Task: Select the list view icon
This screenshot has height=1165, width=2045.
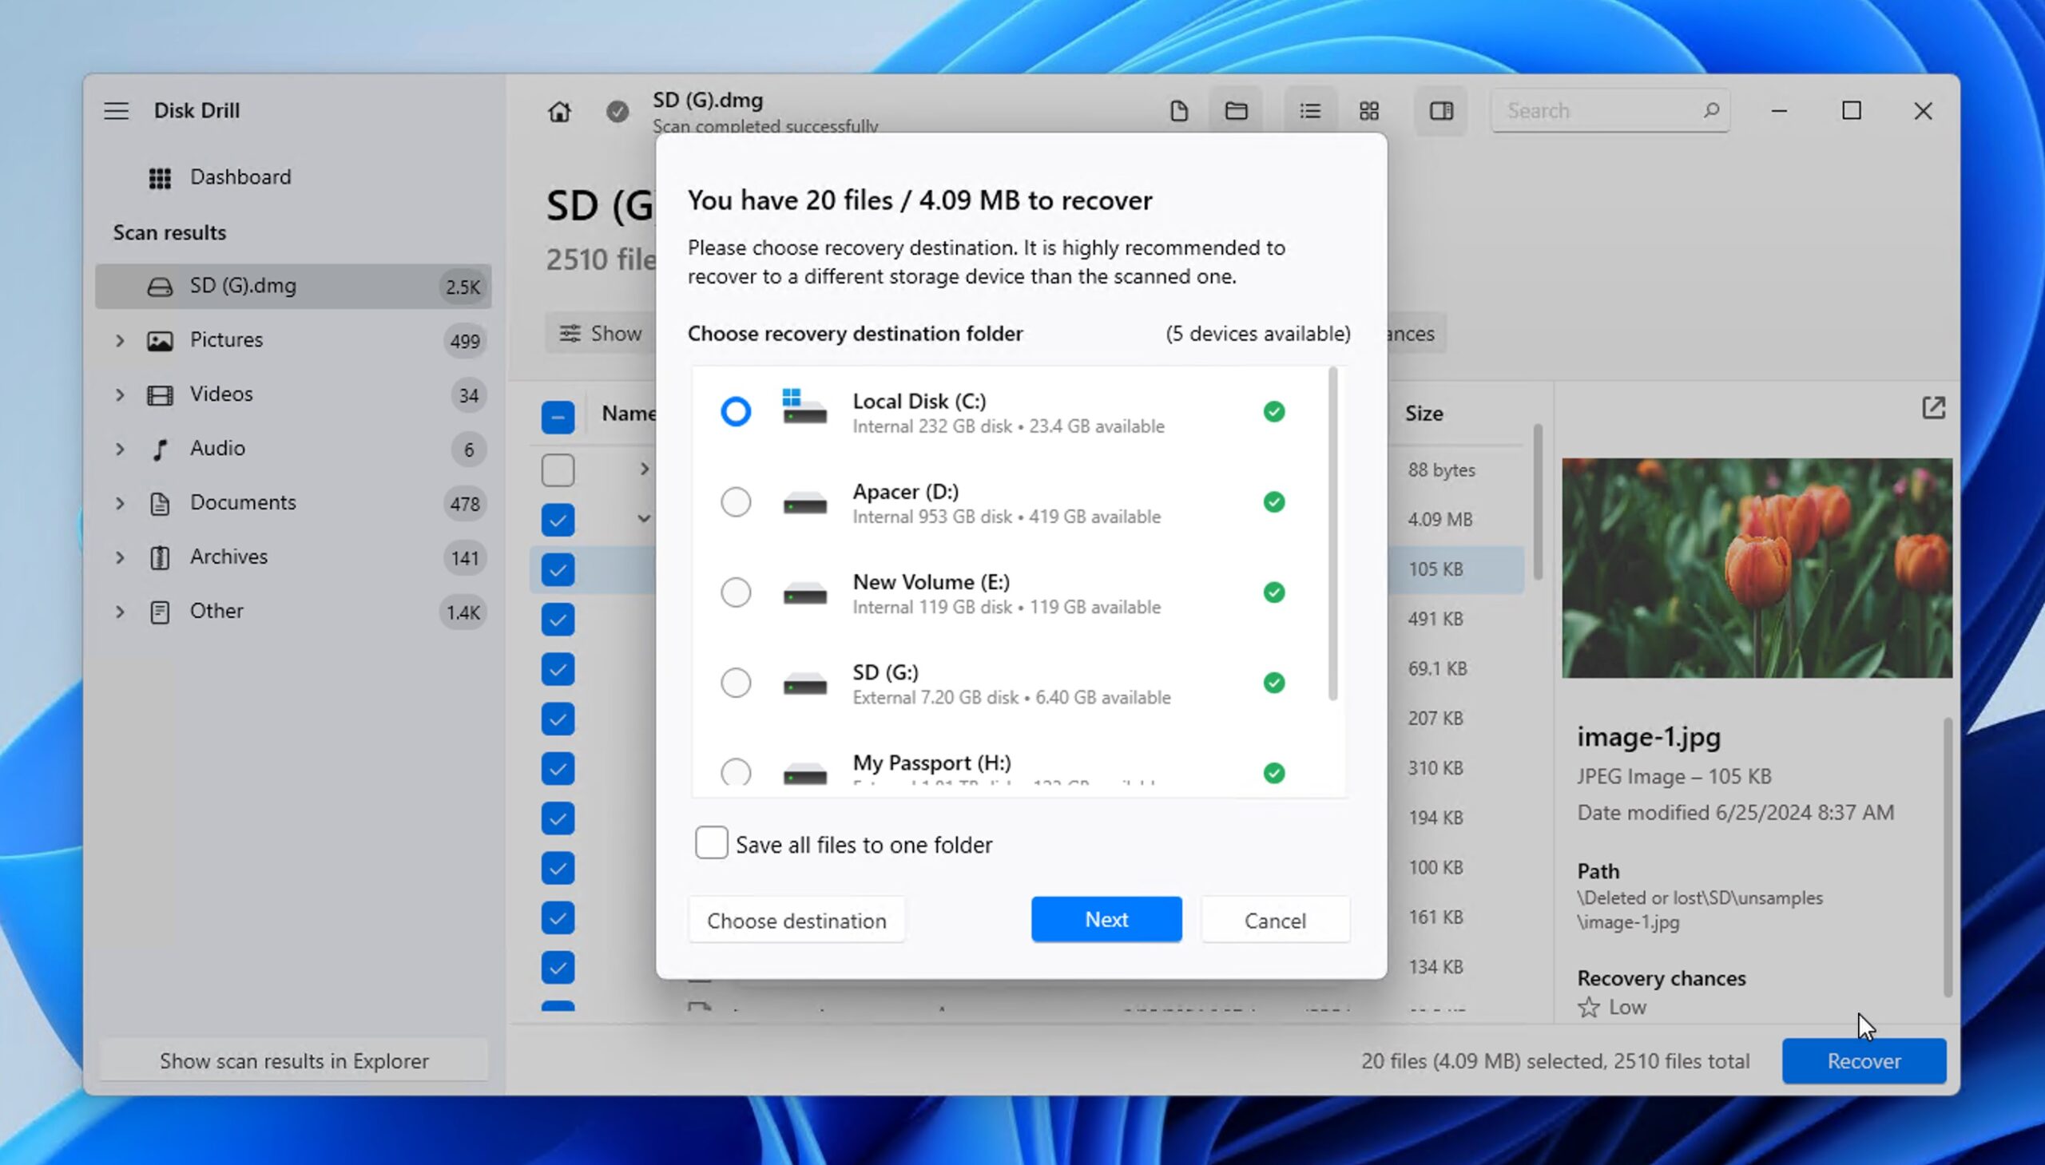Action: pyautogui.click(x=1309, y=110)
